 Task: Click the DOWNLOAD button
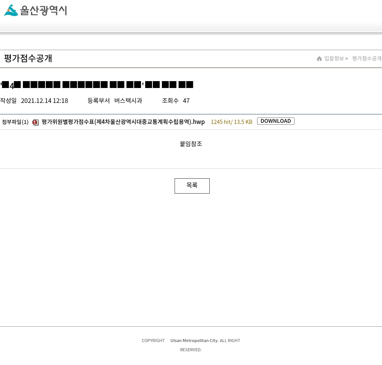[x=276, y=121]
